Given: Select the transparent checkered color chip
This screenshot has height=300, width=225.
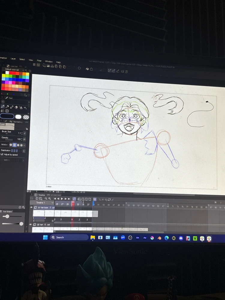Looking at the screenshot, I should click(26, 117).
